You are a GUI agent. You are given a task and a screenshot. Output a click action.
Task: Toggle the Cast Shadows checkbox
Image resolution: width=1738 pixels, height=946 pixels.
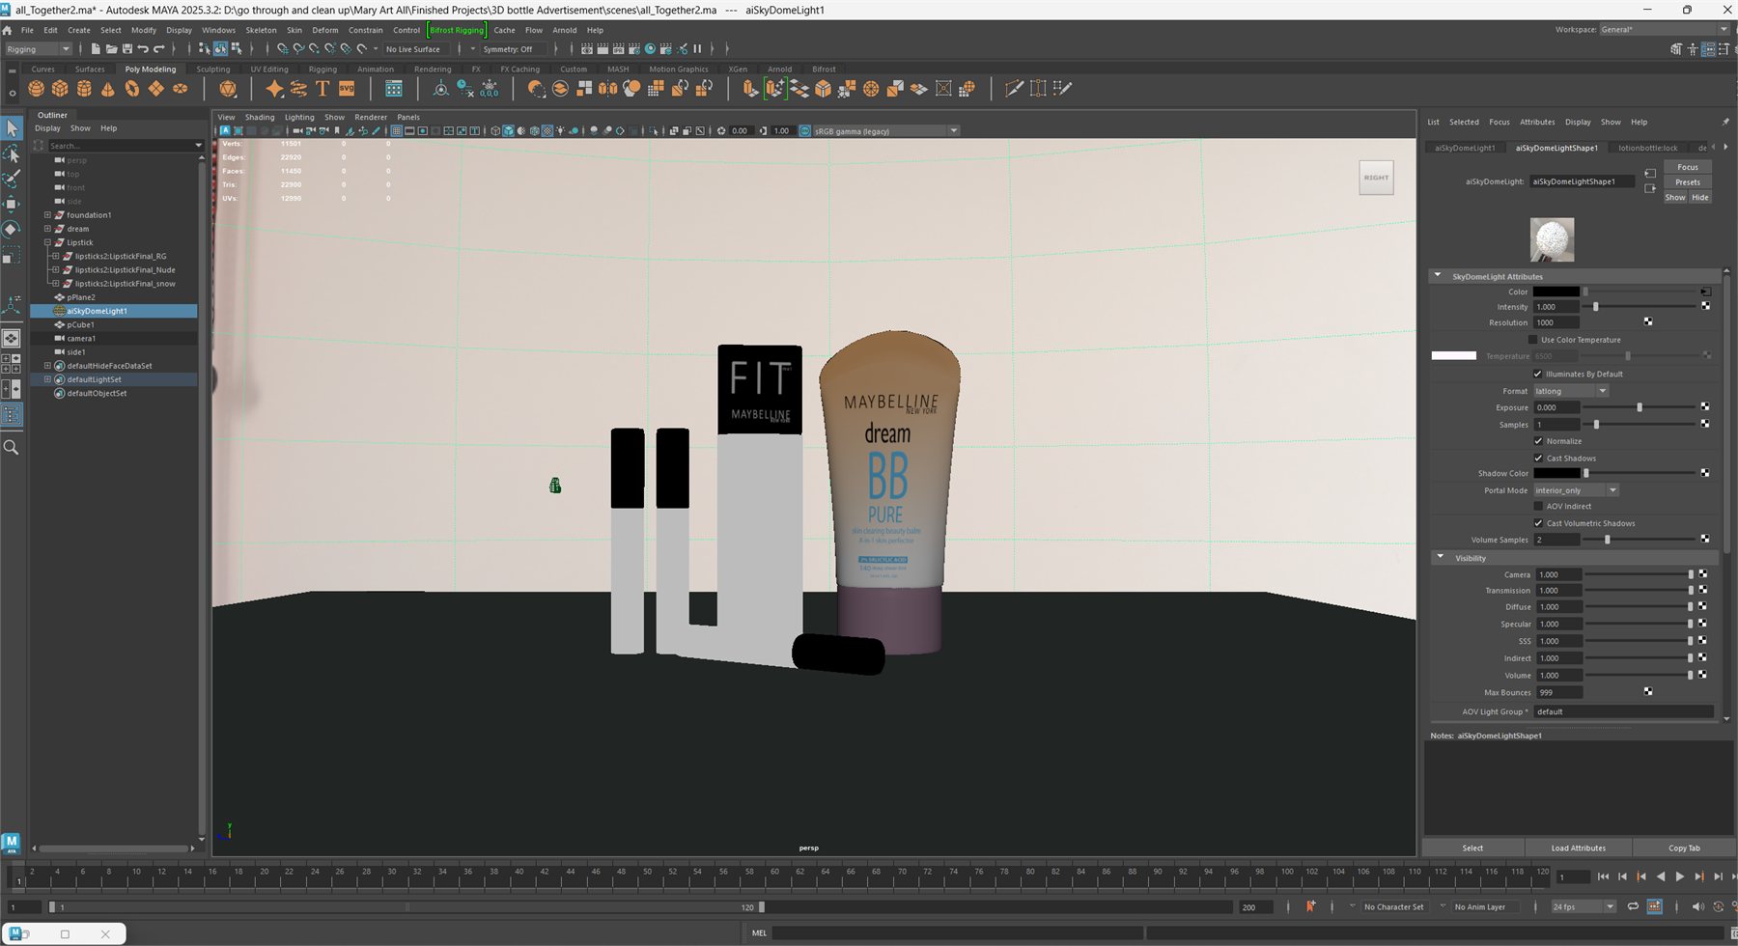click(x=1538, y=458)
